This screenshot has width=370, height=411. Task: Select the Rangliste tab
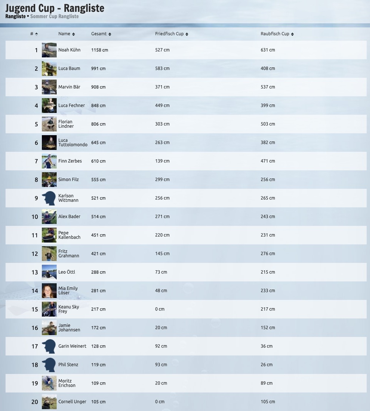coord(15,16)
